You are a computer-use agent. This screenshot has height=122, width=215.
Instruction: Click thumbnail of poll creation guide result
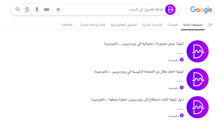197,107
